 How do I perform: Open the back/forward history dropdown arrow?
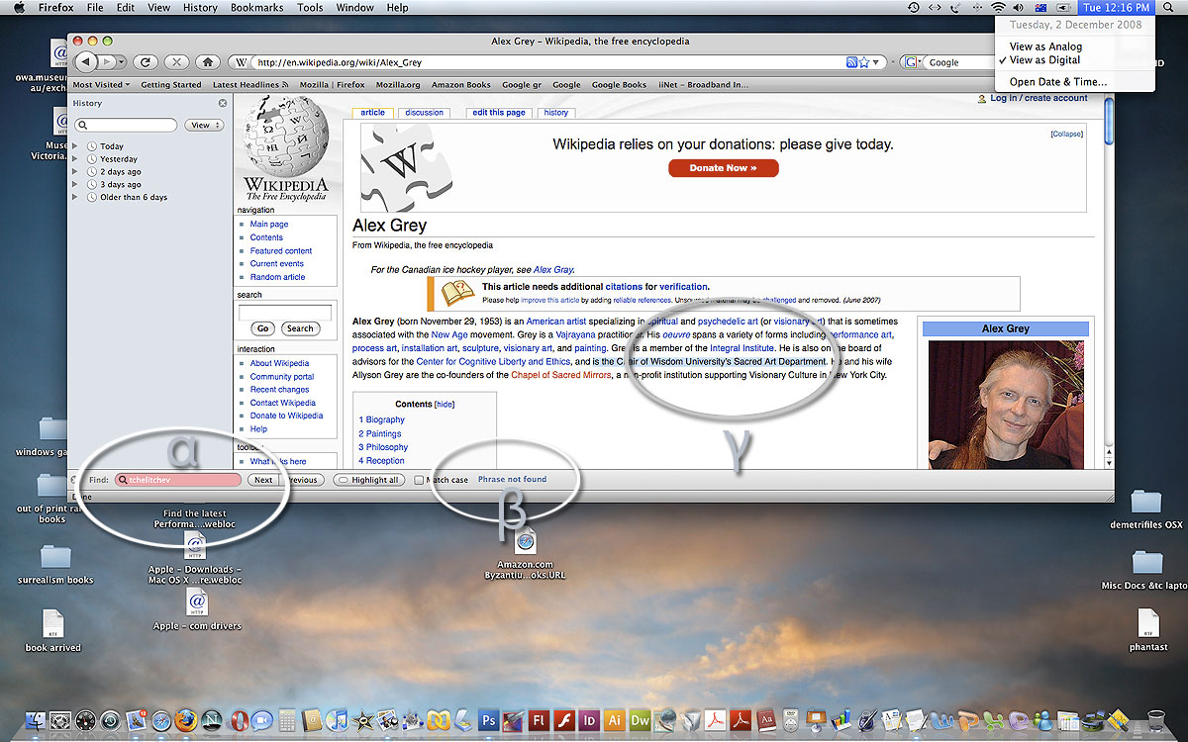coord(122,61)
